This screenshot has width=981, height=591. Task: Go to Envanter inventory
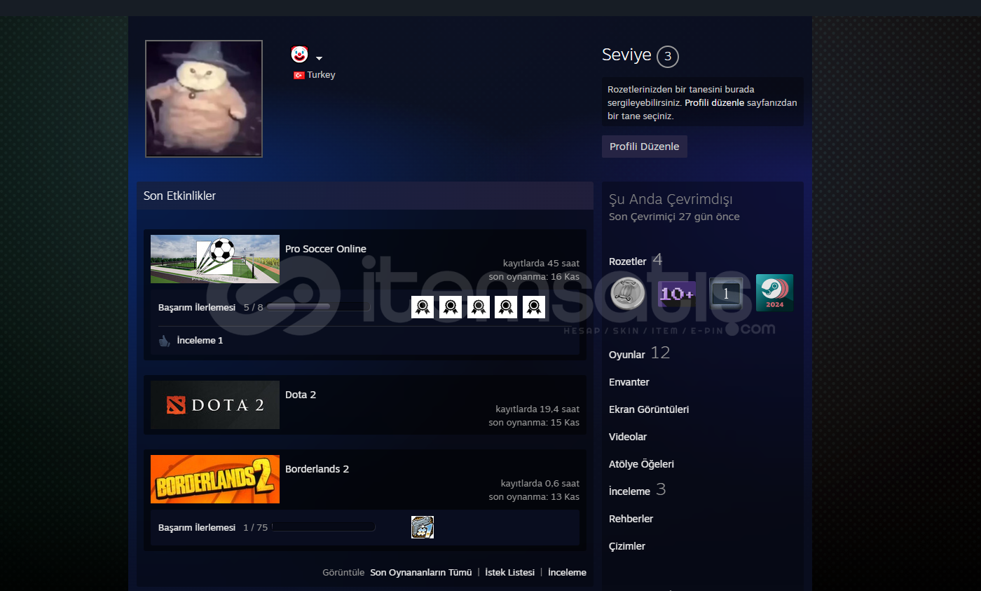[x=629, y=382]
